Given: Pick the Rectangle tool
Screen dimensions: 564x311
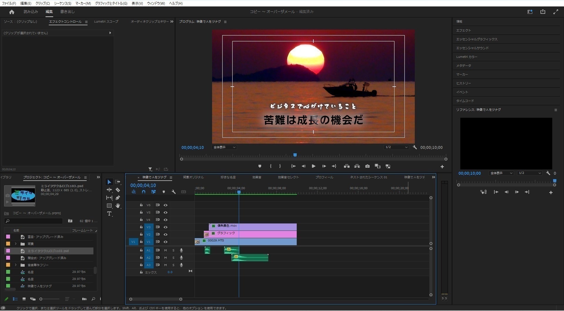Looking at the screenshot, I should [x=109, y=206].
